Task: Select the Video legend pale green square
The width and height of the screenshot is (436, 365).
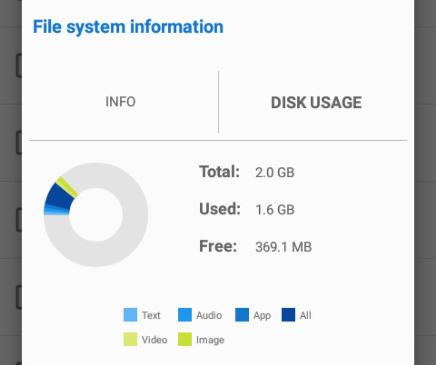Action: point(130,339)
